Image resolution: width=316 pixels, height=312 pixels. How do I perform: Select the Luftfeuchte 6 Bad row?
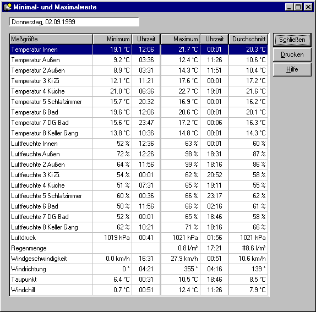[x=139, y=207]
